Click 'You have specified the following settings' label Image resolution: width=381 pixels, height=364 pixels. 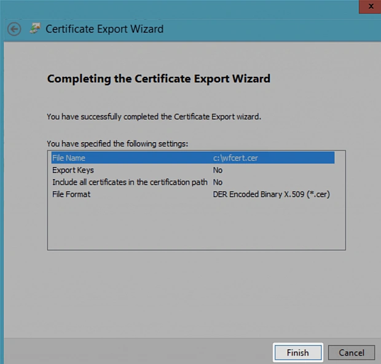[117, 144]
